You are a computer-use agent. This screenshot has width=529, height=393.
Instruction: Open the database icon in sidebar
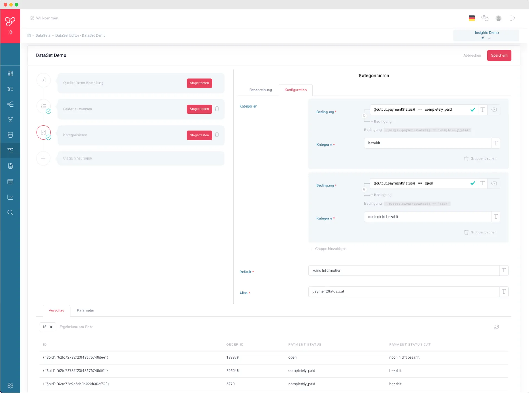pos(10,135)
